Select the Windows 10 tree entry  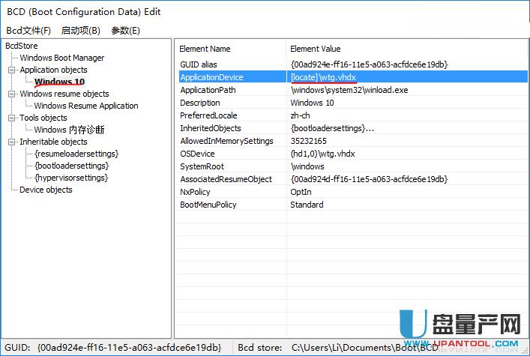tap(59, 82)
